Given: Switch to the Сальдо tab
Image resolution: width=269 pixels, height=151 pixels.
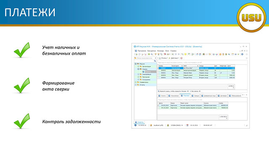Looking at the screenshot, I should 195,96.
